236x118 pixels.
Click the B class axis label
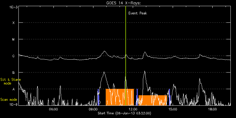tap(14, 73)
